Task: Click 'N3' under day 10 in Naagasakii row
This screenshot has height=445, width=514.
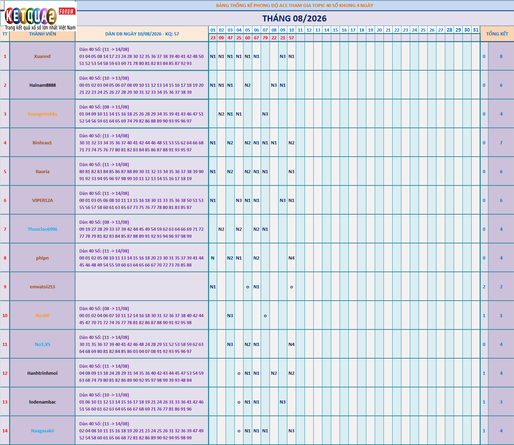Action: (x=292, y=431)
